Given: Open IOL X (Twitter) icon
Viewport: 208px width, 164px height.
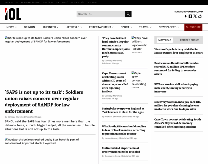Looking at the screenshot, I should click(195, 16).
